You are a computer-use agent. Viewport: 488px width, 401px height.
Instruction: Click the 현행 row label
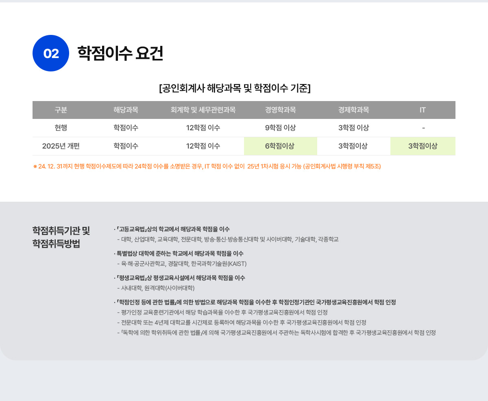[x=61, y=128]
